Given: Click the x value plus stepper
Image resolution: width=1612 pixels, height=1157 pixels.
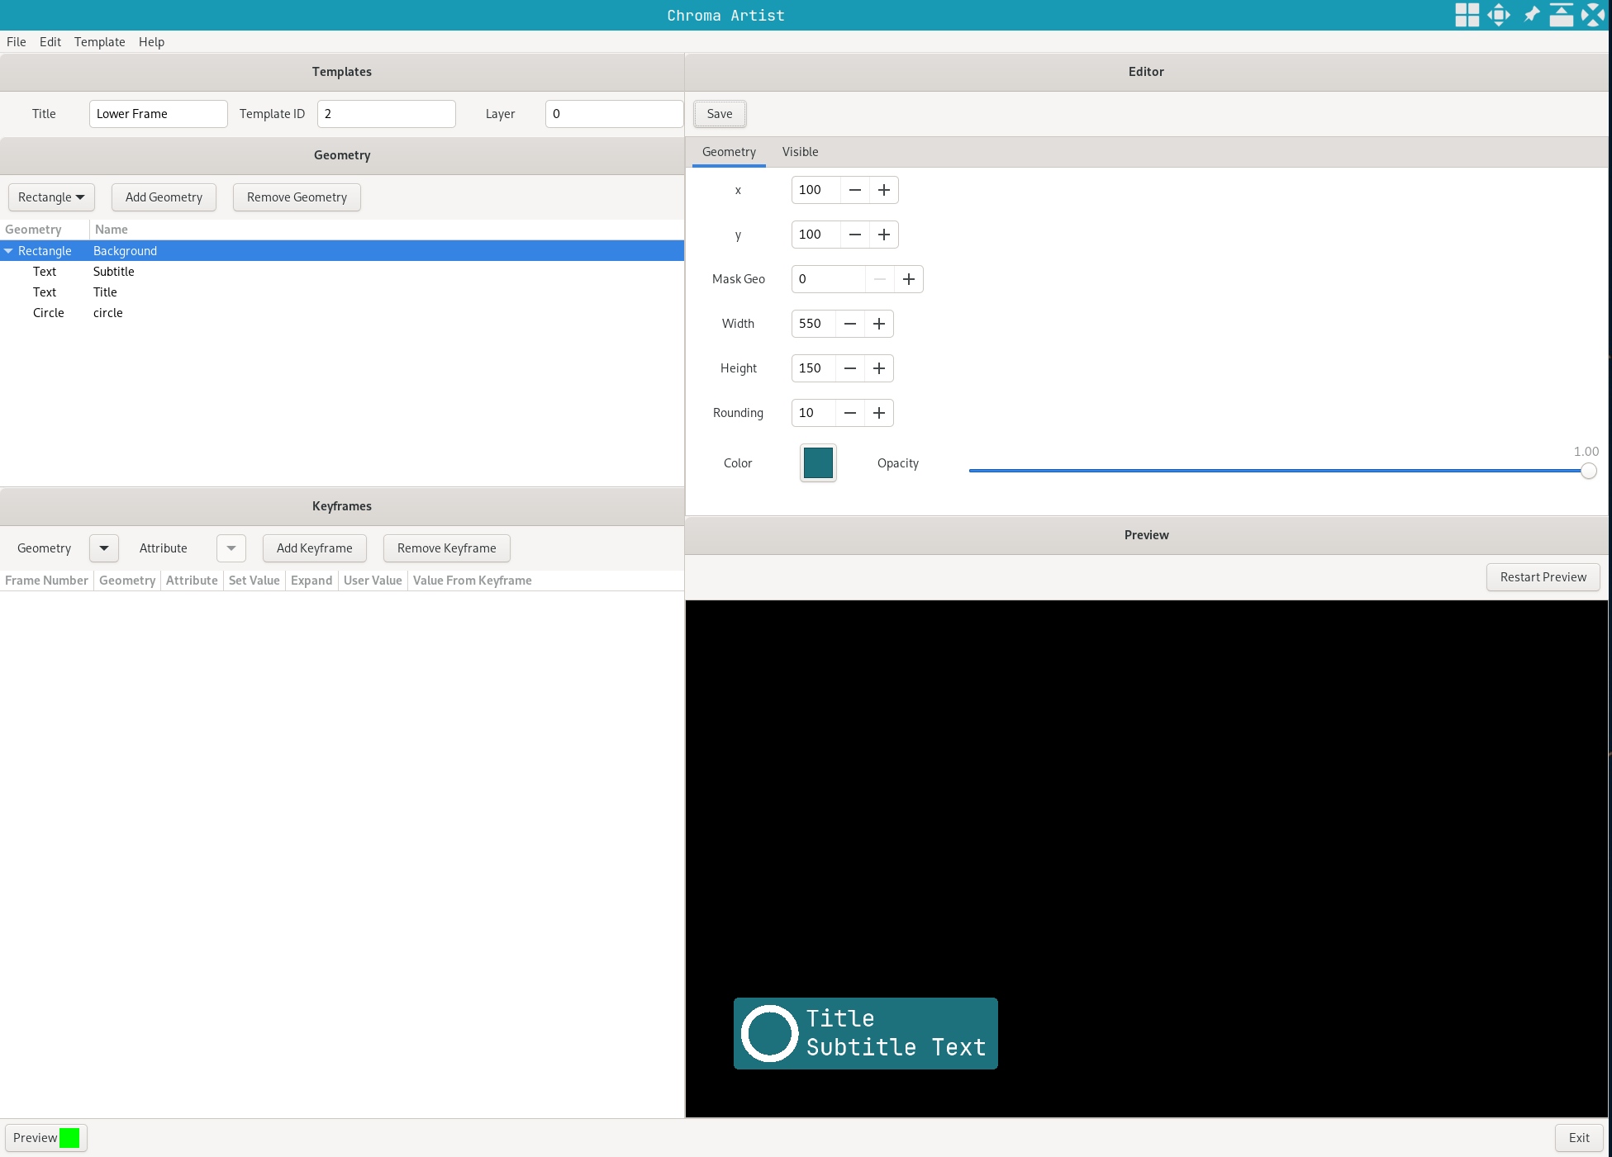Looking at the screenshot, I should tap(884, 190).
